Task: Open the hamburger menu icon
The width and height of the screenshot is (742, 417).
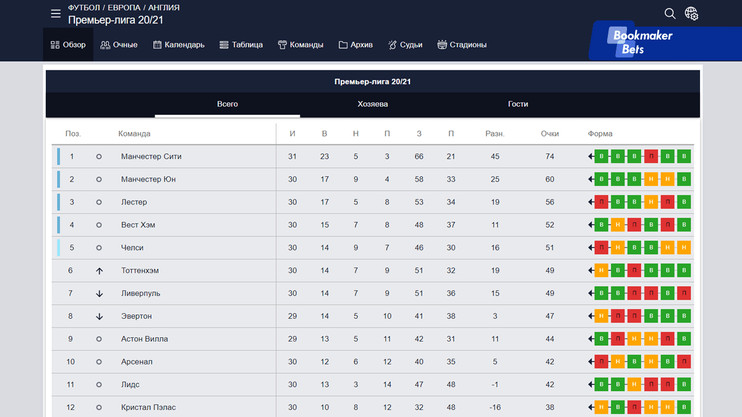Action: coord(56,14)
